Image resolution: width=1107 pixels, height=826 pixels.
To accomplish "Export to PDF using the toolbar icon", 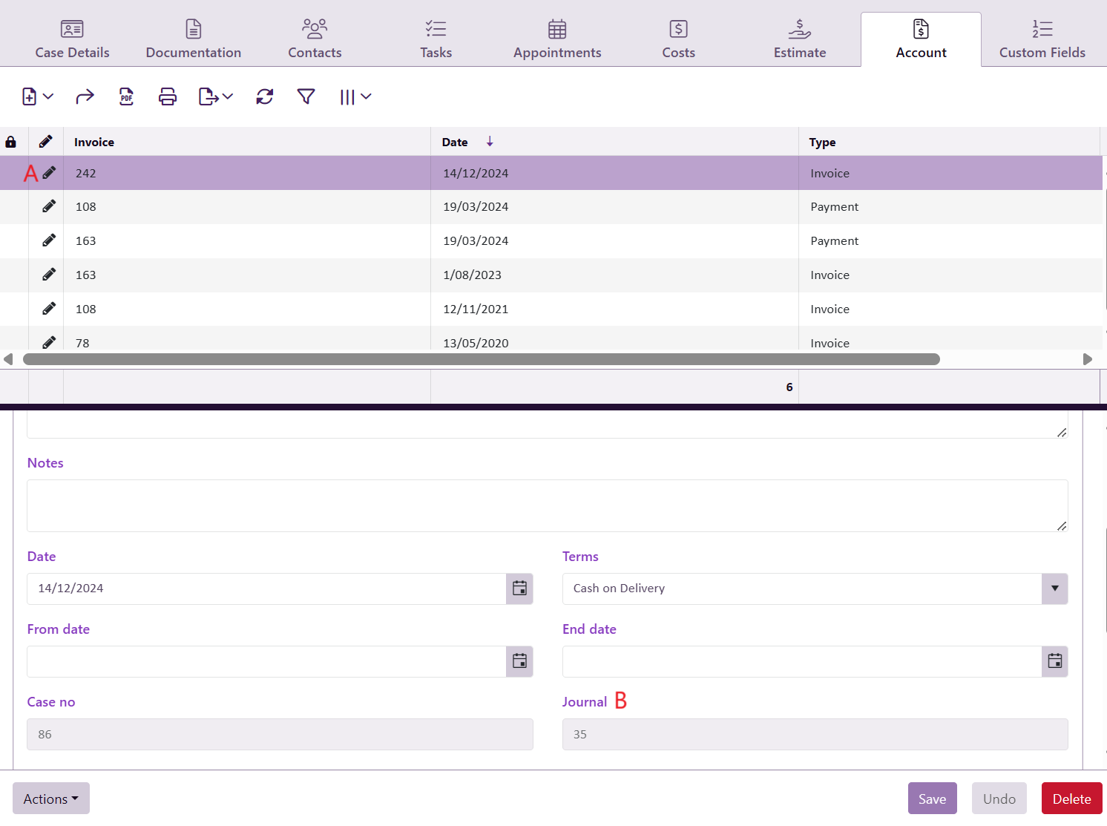I will click(127, 96).
